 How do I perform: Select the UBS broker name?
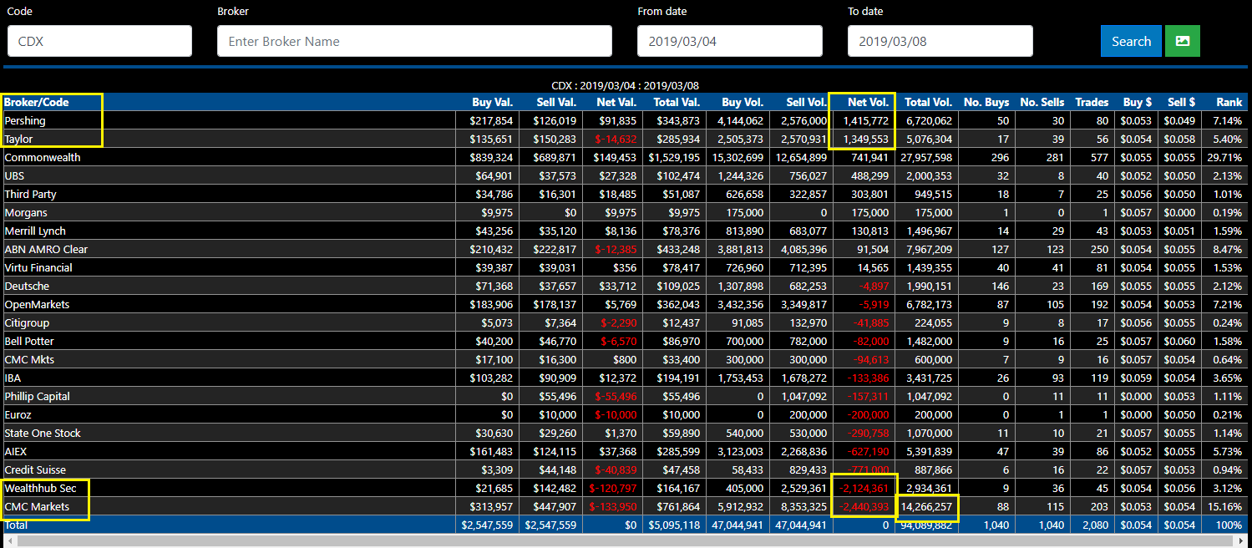tap(14, 175)
